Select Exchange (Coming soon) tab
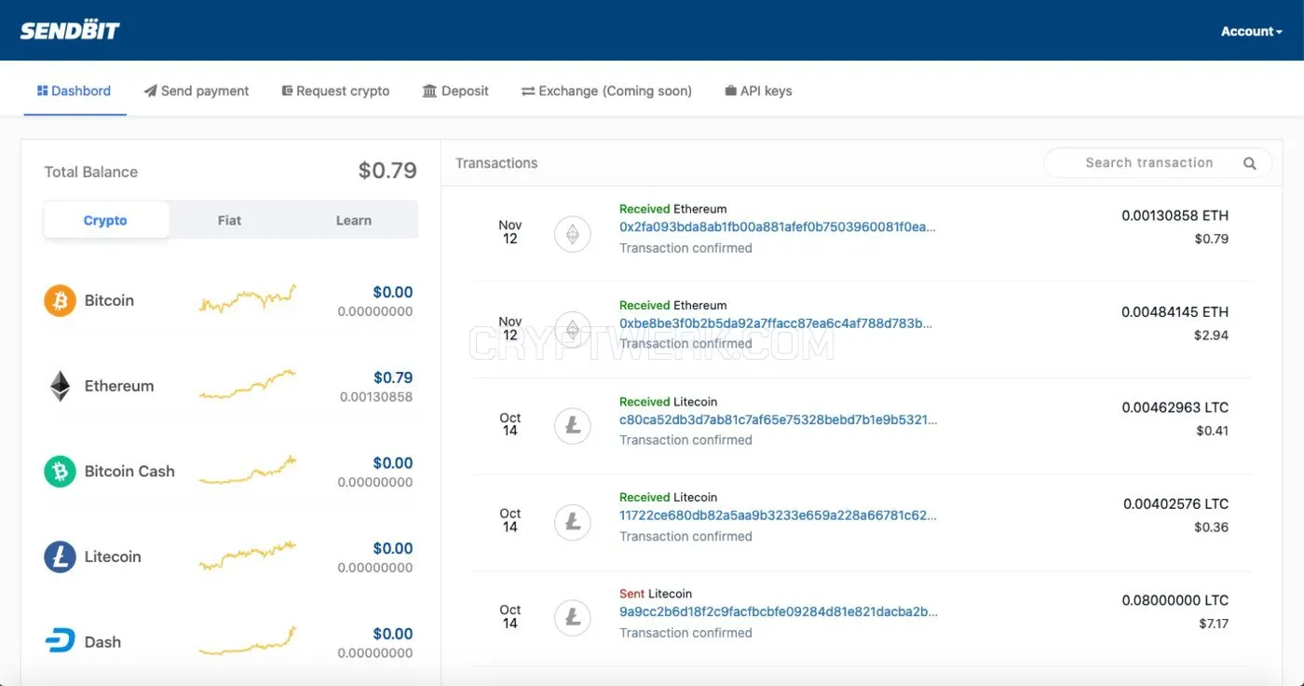The image size is (1304, 686). pyautogui.click(x=606, y=91)
